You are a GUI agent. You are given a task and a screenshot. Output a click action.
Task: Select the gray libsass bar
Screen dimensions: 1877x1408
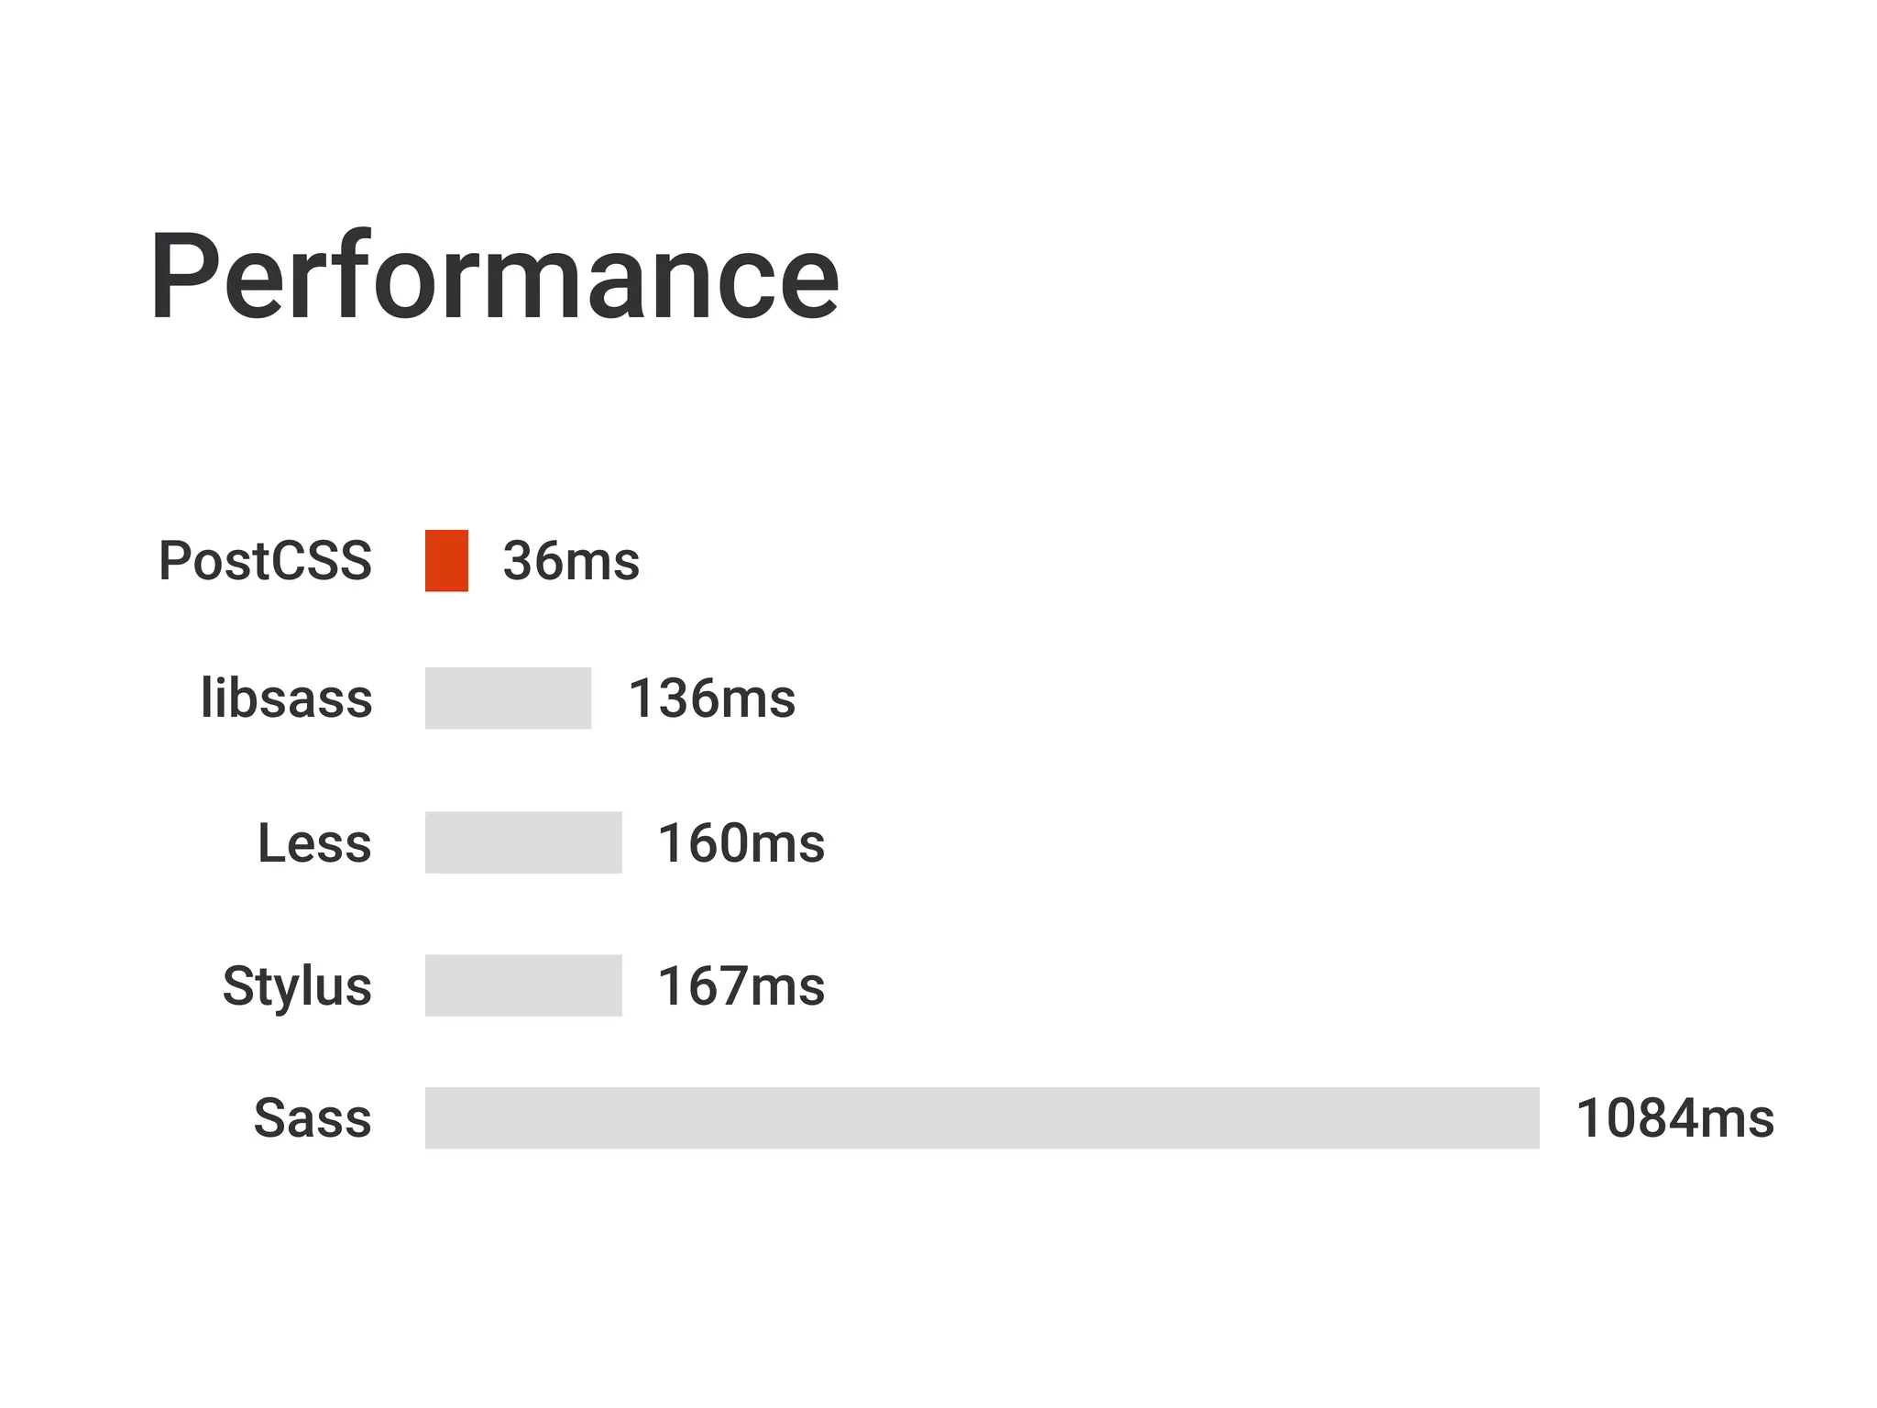[508, 698]
